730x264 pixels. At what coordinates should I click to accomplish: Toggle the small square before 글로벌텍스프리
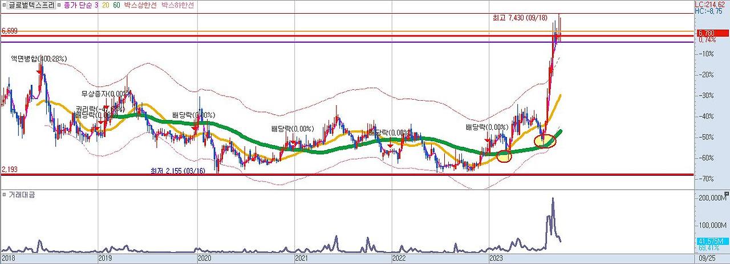tap(4, 5)
